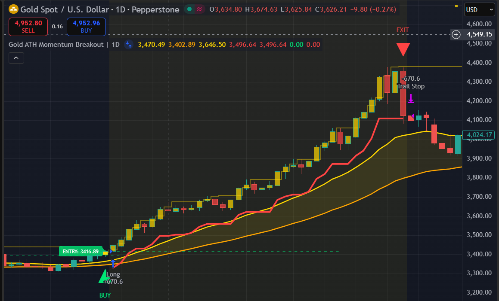Click the small yellow square indicator at top right
This screenshot has width=499, height=301.
click(456, 6)
